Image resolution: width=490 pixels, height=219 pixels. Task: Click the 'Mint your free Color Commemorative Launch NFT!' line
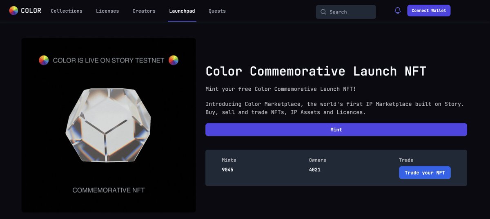(281, 89)
